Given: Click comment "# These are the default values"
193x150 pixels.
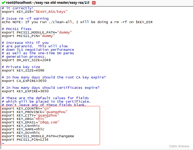Looking at the screenshot, I should [45, 98].
